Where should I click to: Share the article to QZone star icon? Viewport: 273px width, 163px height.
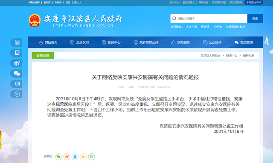pyautogui.click(x=83, y=157)
